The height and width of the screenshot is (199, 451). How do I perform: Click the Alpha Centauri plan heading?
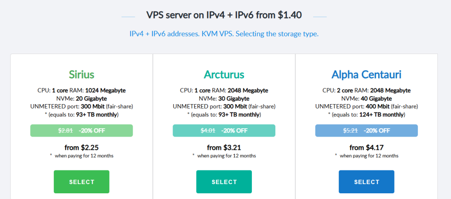tap(366, 74)
